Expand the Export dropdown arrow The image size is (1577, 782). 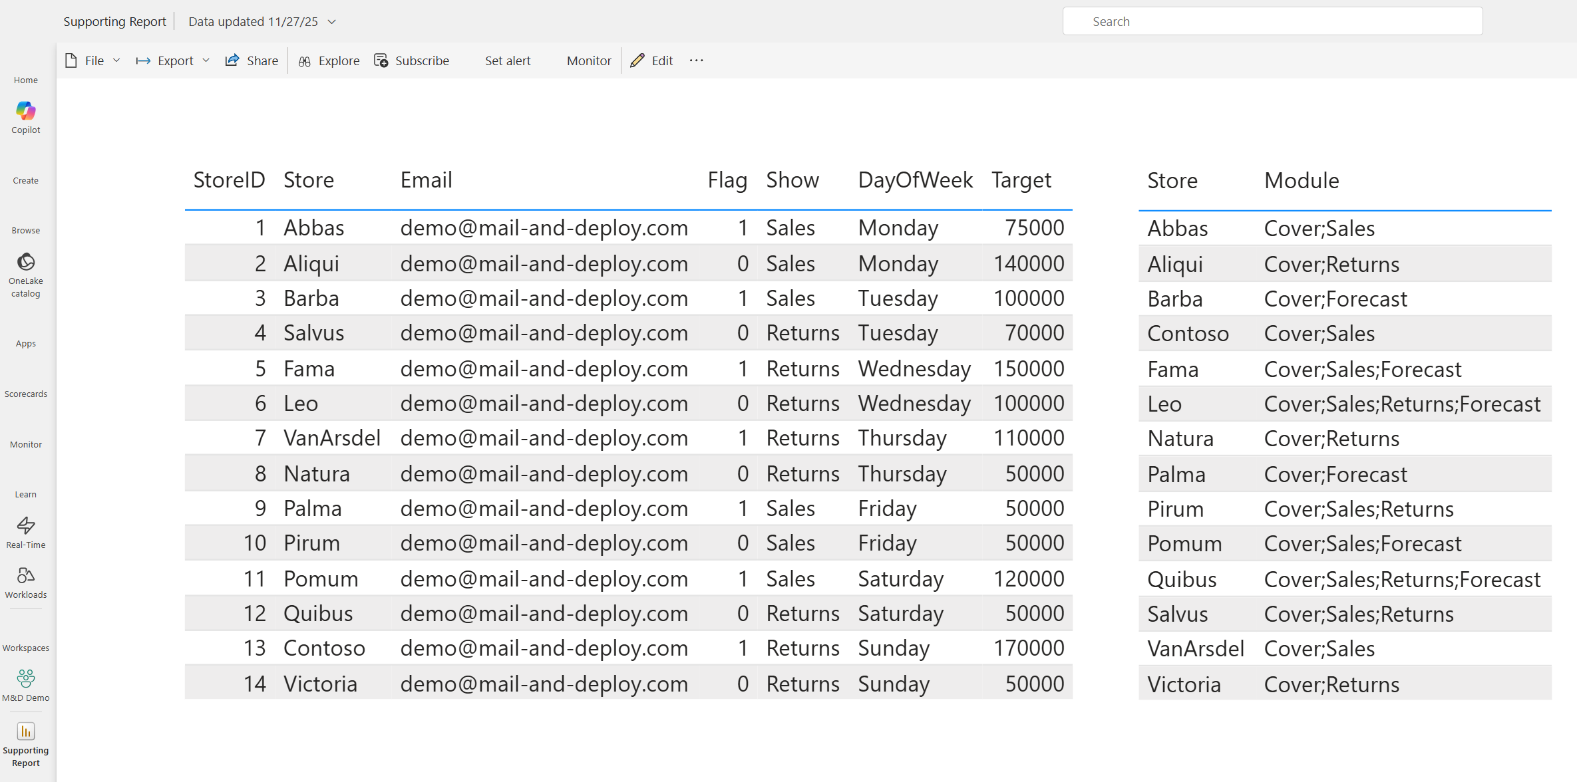click(206, 61)
